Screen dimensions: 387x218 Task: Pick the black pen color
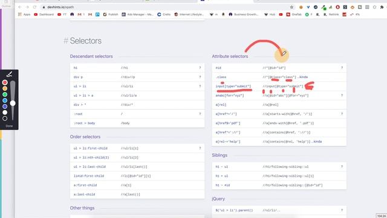[x=5, y=119]
